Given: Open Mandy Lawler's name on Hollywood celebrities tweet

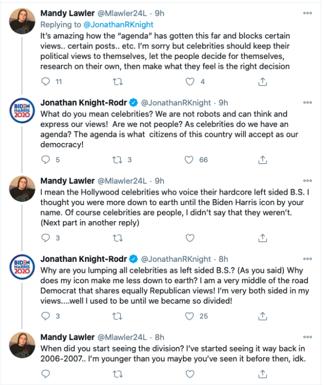Looking at the screenshot, I should (68, 181).
